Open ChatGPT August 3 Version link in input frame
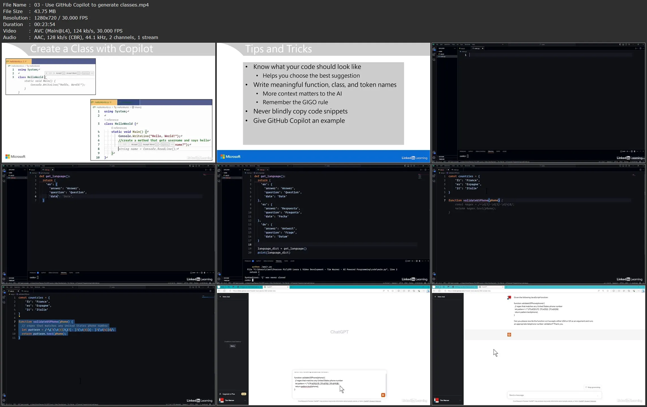Image resolution: width=647 pixels, height=407 pixels. [372, 401]
